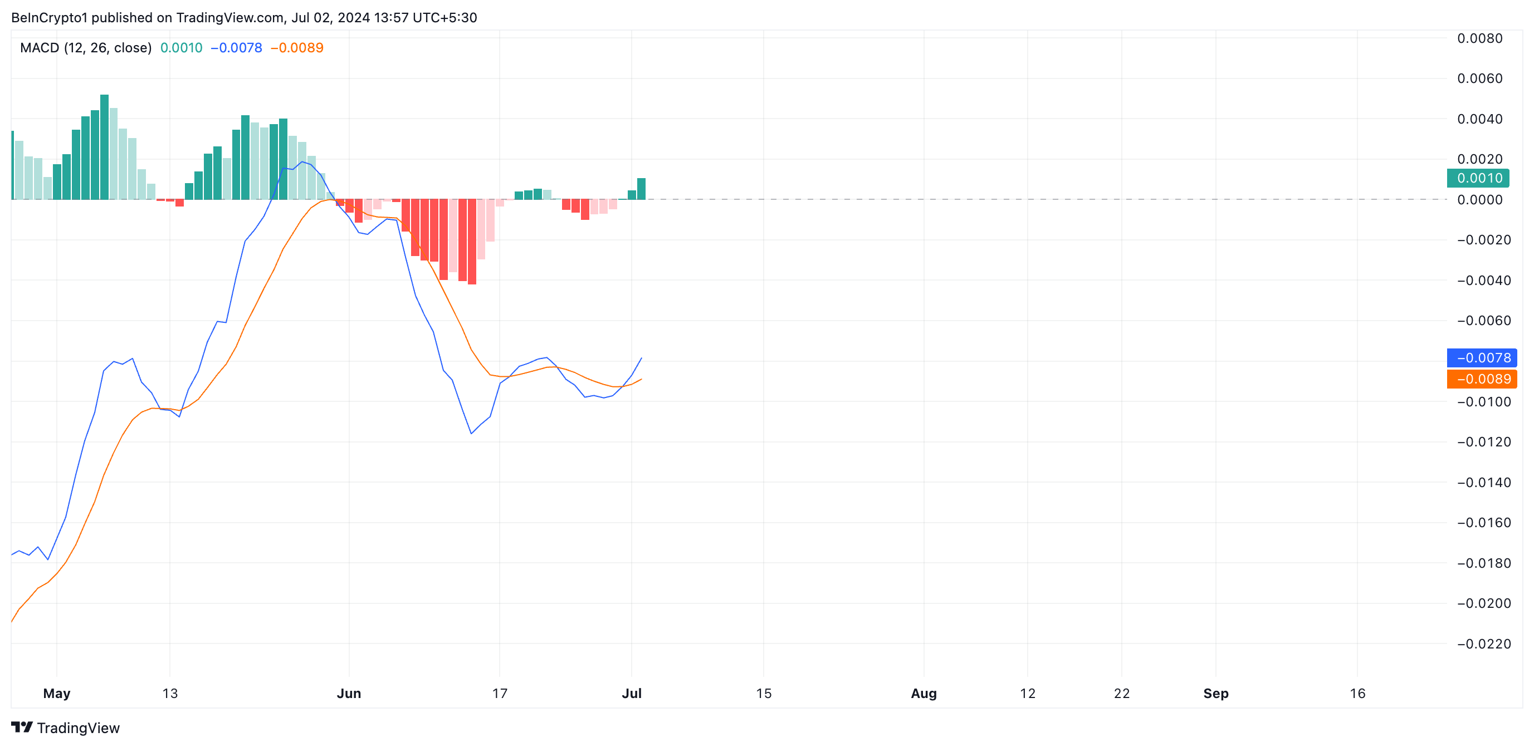Viewport: 1534px width, 747px height.
Task: Click the Jun date label on time axis
Action: pos(349,694)
